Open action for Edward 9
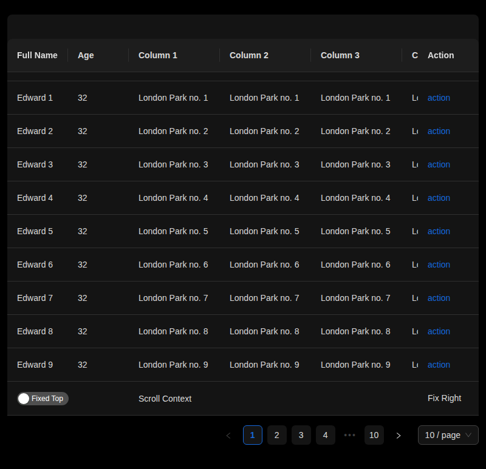The image size is (486, 469). click(439, 365)
